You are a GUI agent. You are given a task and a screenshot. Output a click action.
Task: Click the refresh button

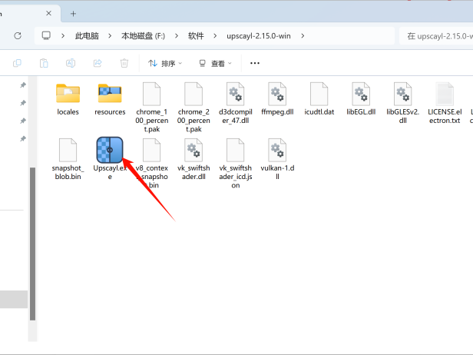point(18,36)
